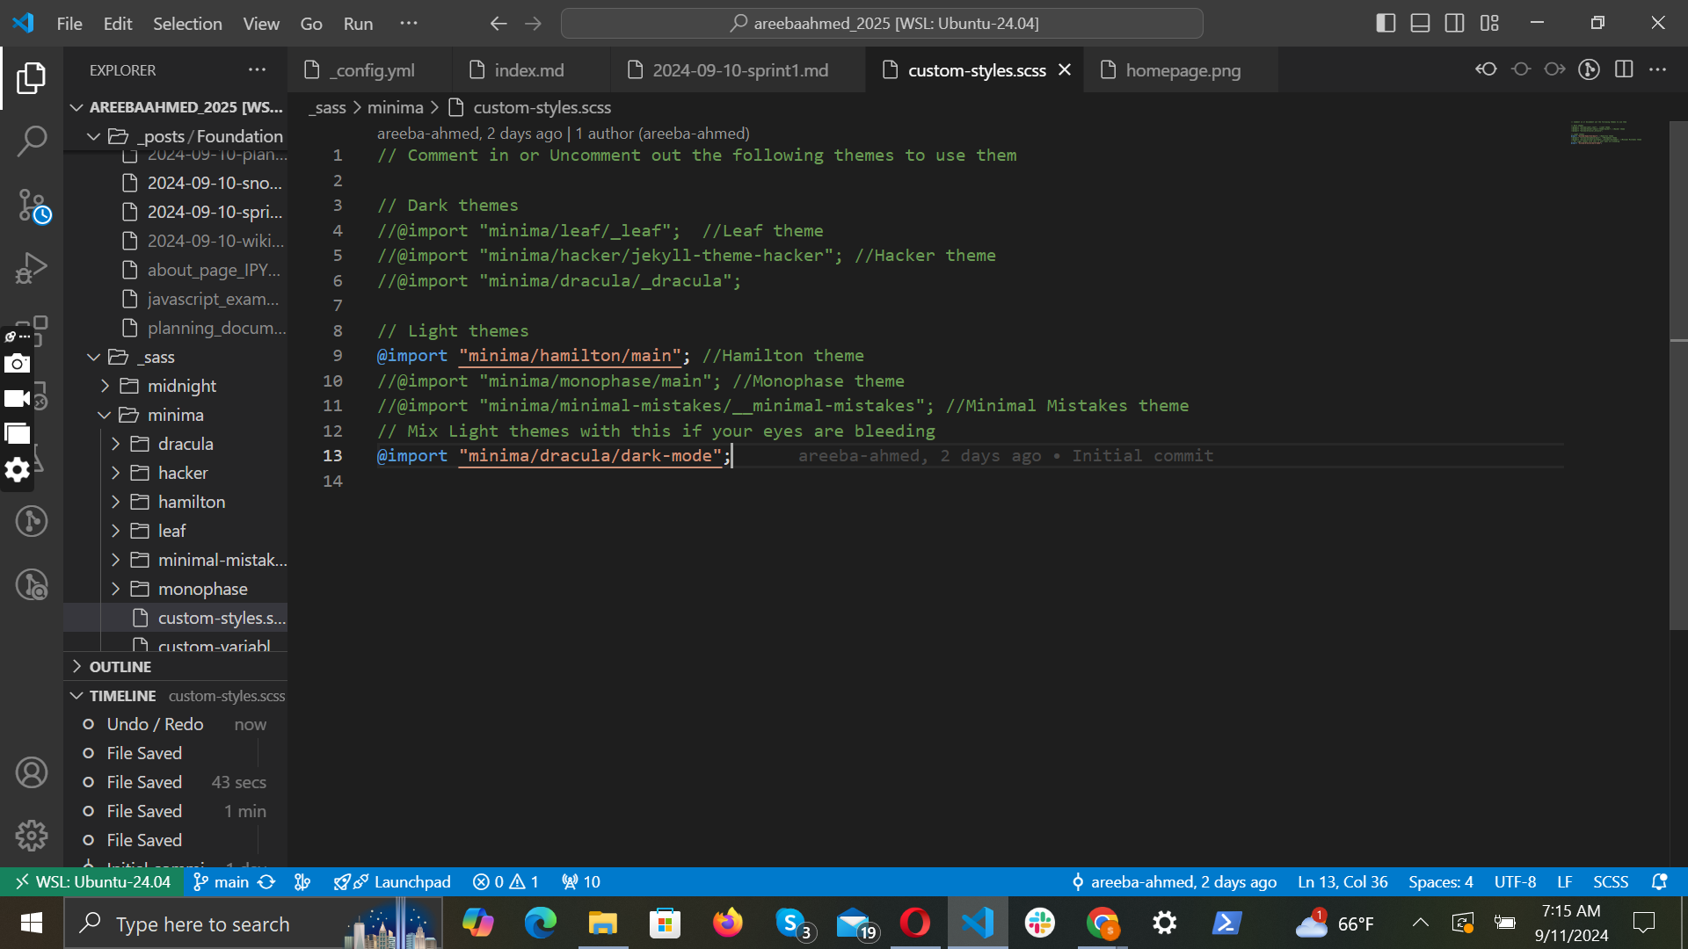Close the custom-styles.scss tab
The width and height of the screenshot is (1688, 949).
[1065, 69]
